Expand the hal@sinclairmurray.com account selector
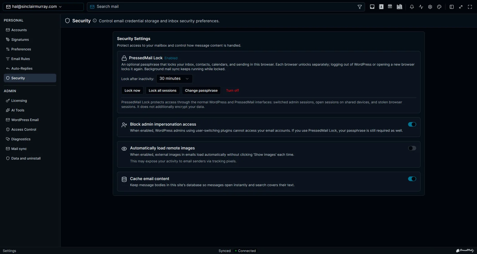The image size is (477, 254). [43, 7]
